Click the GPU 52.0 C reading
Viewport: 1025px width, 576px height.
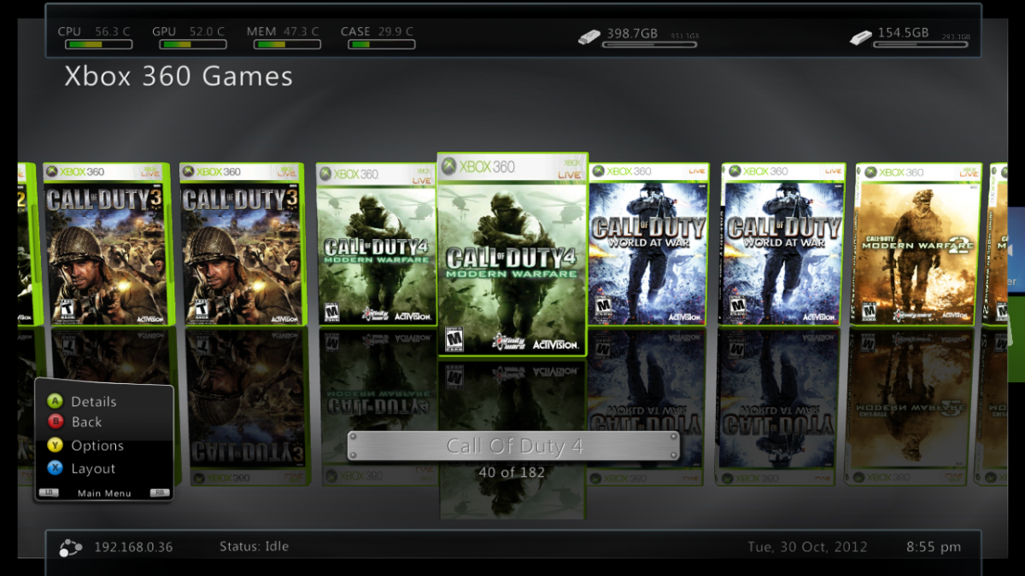(189, 32)
